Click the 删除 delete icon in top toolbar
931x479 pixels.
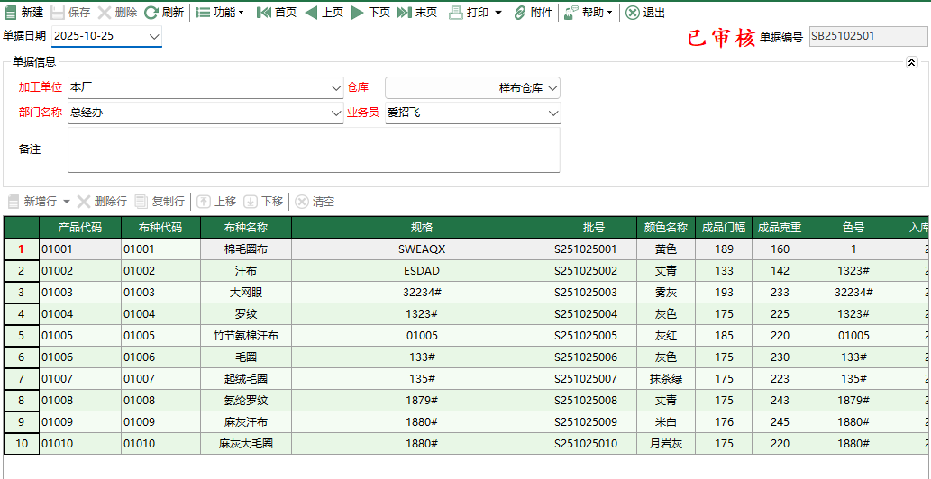(104, 13)
